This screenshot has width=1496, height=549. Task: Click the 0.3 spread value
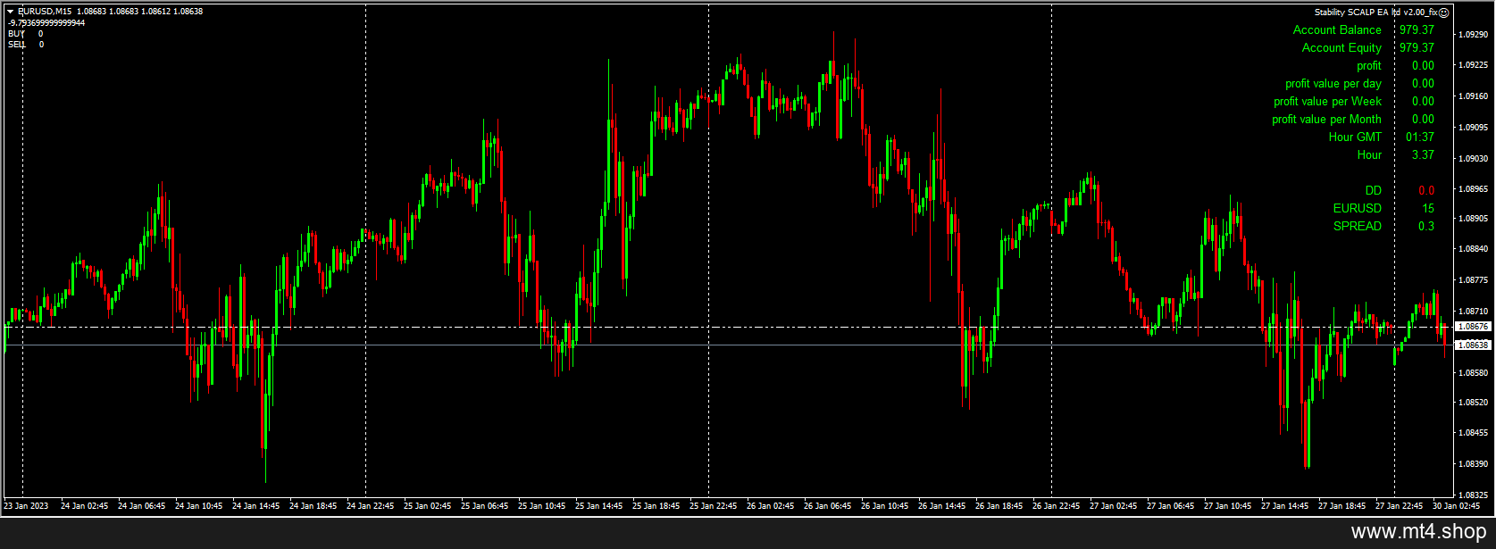[1426, 226]
